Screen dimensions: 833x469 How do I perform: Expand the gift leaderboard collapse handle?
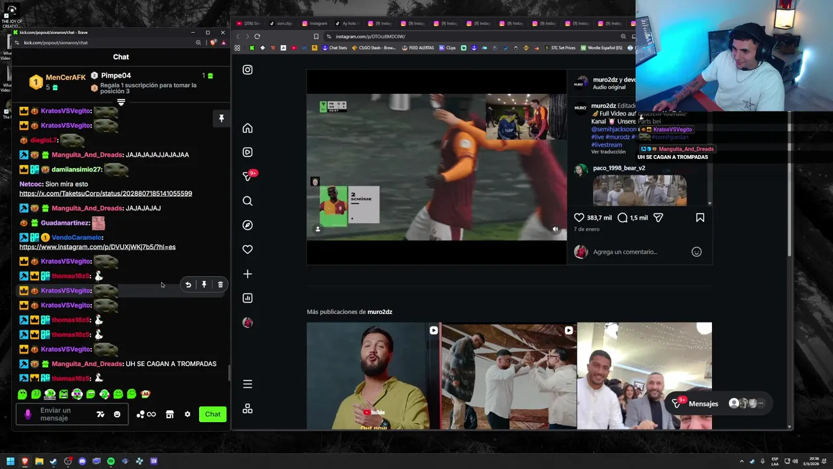121,102
